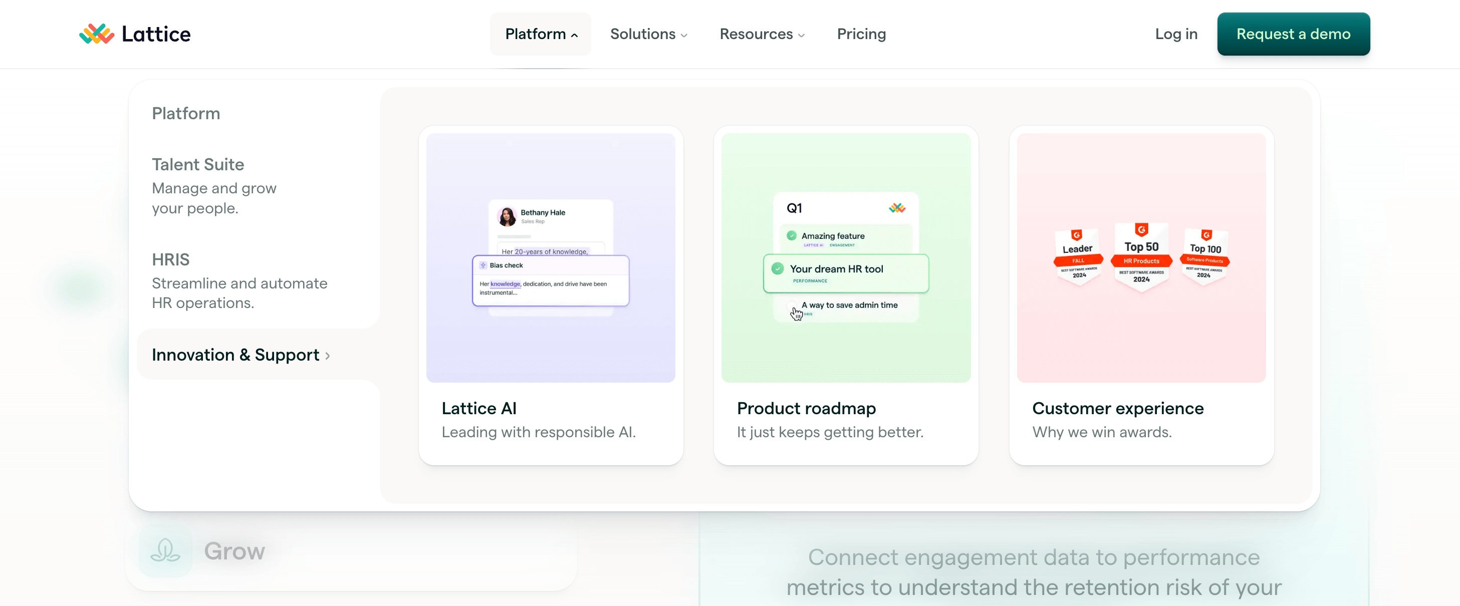The width and height of the screenshot is (1460, 606).
Task: Click the Log in link
Action: click(x=1176, y=34)
